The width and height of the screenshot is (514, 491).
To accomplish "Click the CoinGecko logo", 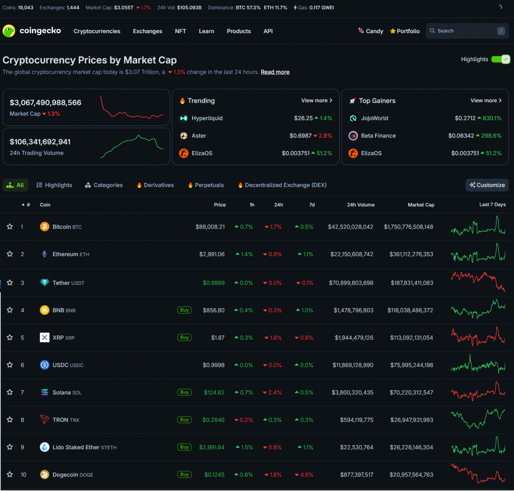I will coord(32,31).
